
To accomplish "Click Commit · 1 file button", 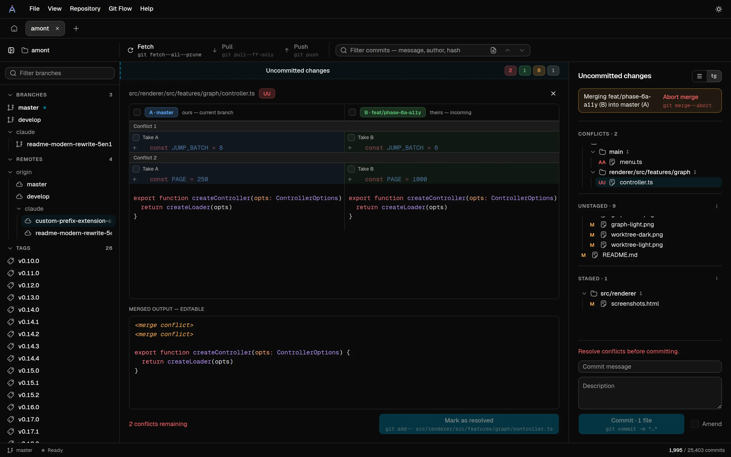I will 631,424.
